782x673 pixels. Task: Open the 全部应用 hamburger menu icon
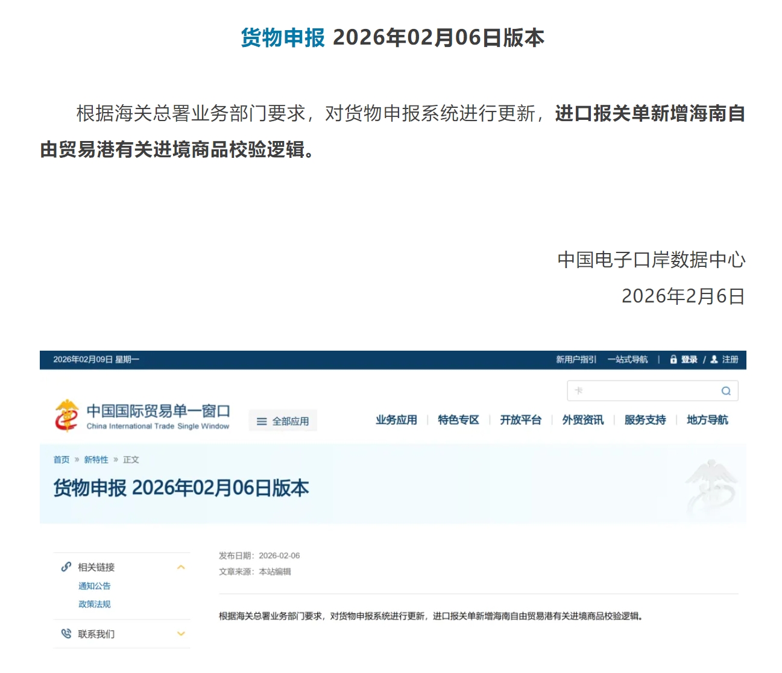coord(261,421)
